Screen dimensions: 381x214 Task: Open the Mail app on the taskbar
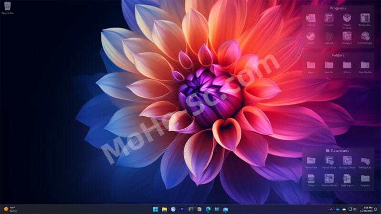point(225,209)
